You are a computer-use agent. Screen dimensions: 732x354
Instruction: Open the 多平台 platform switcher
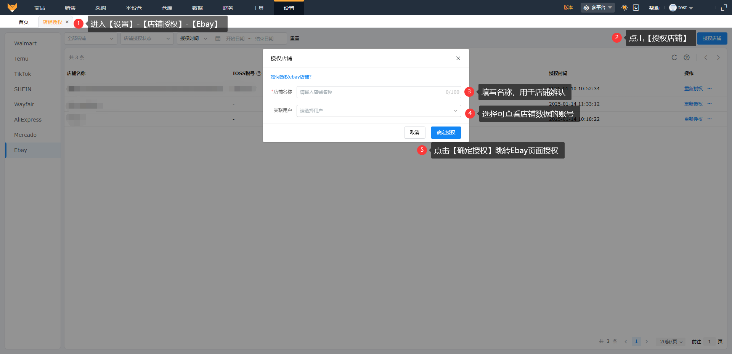click(x=597, y=8)
